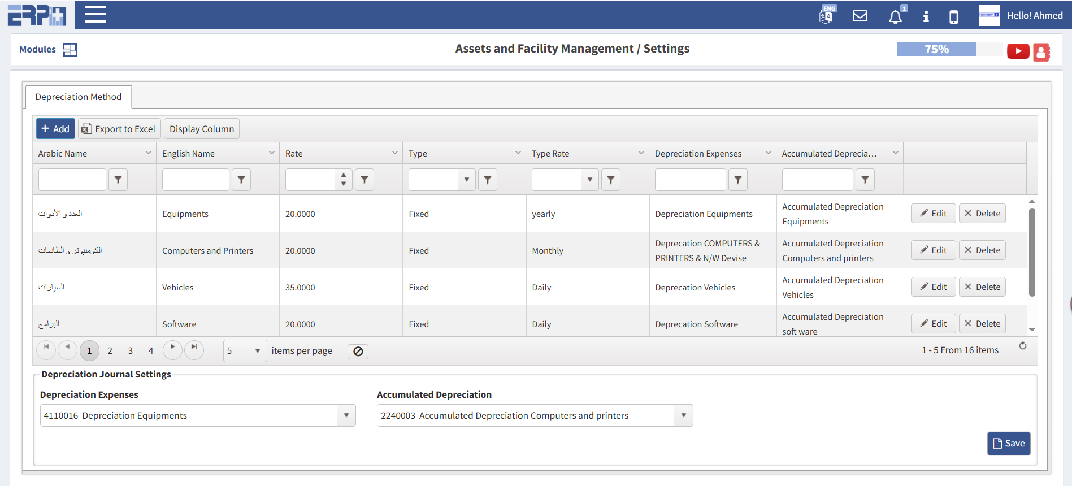Select the Depreciation Method tab
The image size is (1072, 486).
pos(79,97)
